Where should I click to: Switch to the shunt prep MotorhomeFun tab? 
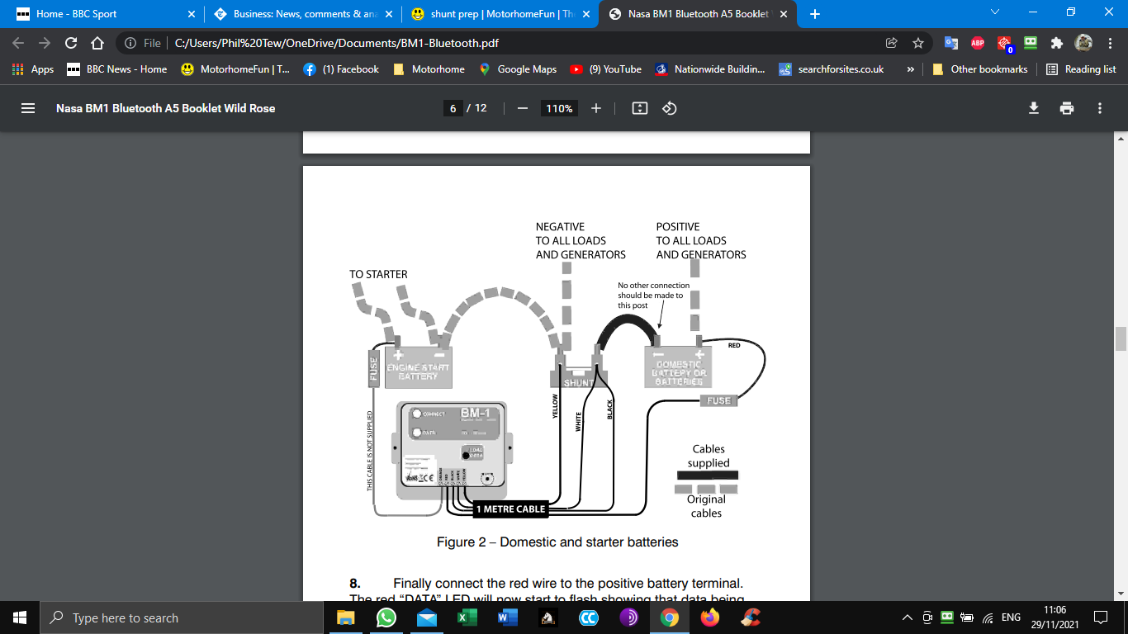click(x=501, y=14)
